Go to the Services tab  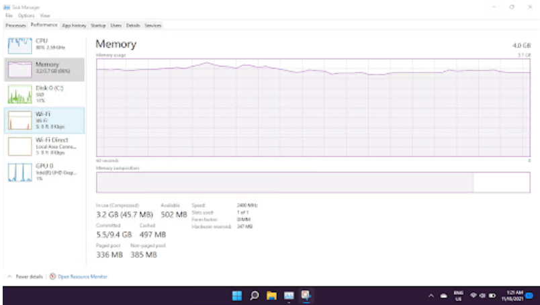(x=153, y=25)
